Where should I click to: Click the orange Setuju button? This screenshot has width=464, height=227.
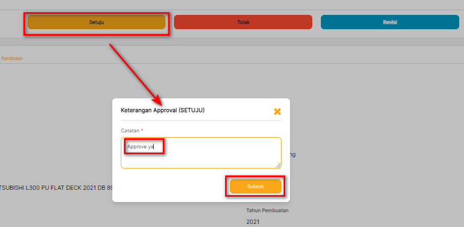point(96,22)
